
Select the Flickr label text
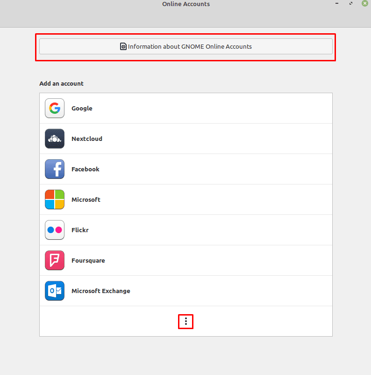point(80,230)
